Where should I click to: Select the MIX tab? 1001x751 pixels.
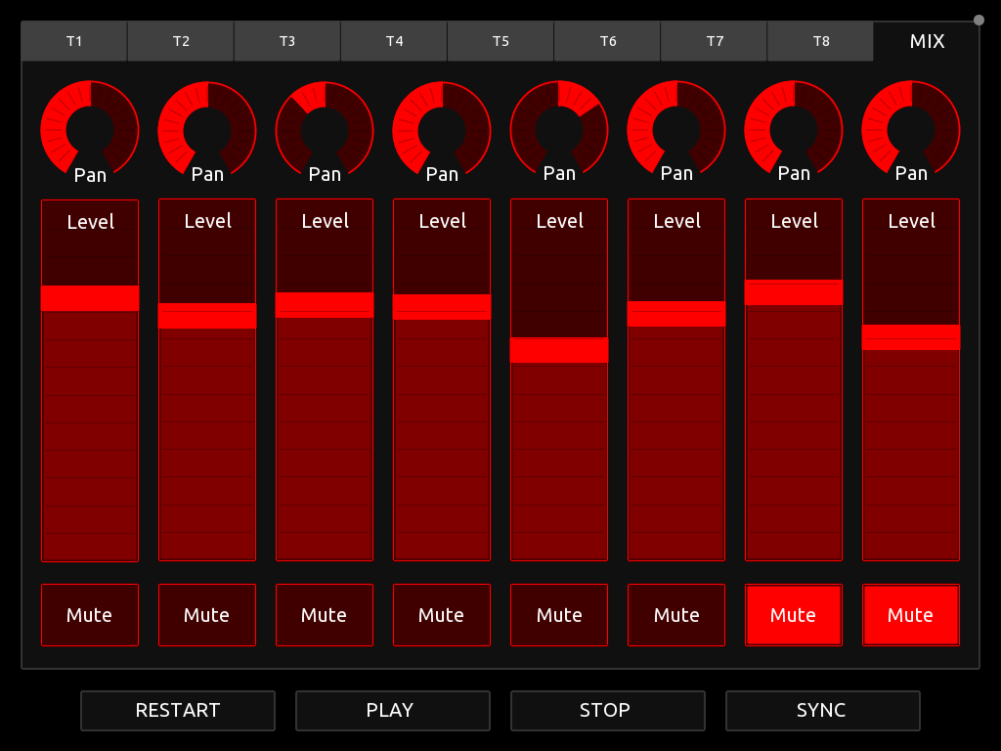click(x=927, y=42)
